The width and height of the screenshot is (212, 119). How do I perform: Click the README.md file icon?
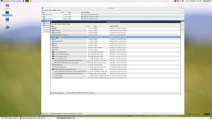point(53,65)
